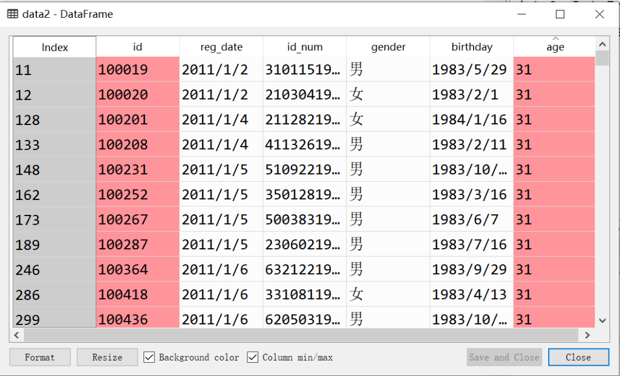Click the birthday cell 1983/2/1
The image size is (620, 376).
pos(471,95)
